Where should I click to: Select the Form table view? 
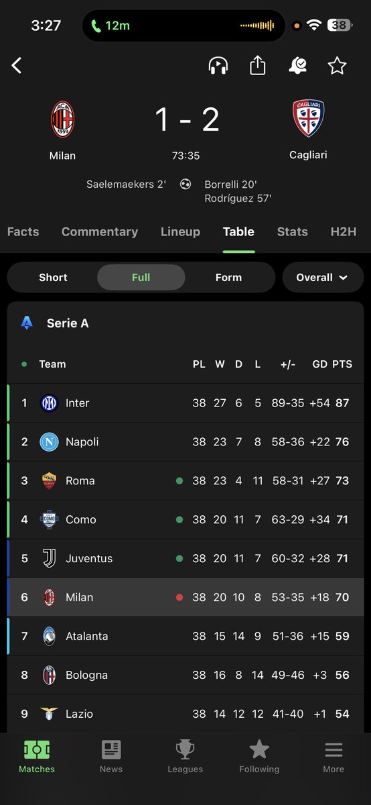[228, 277]
